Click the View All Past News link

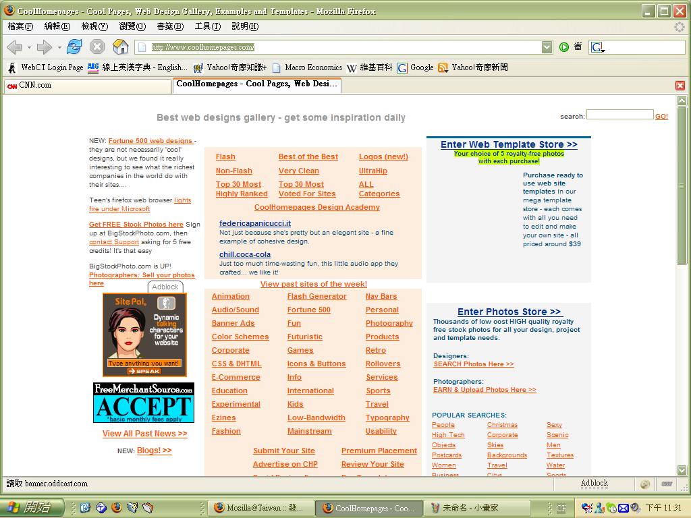click(x=144, y=434)
